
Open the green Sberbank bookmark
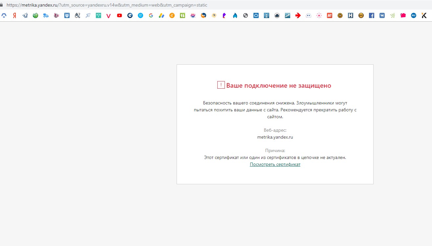[35, 15]
